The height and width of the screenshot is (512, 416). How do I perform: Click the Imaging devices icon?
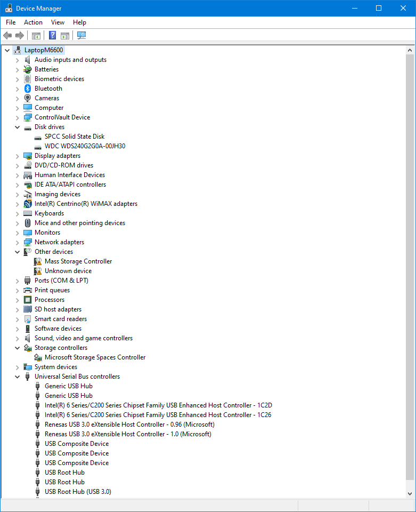[28, 194]
